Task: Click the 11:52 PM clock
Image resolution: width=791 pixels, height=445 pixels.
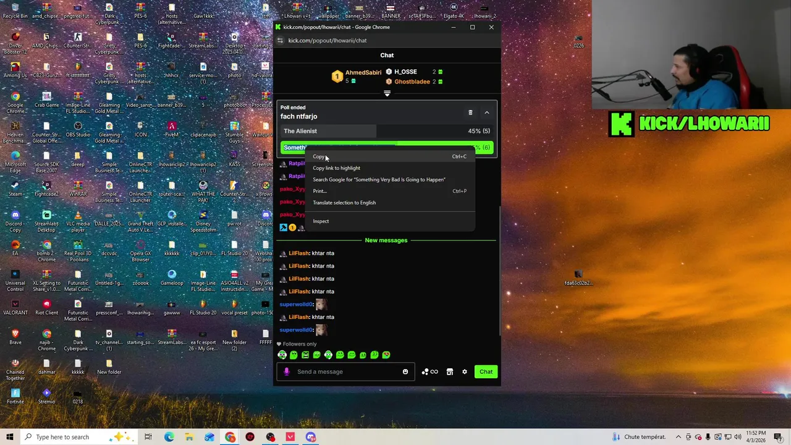Action: point(757,437)
